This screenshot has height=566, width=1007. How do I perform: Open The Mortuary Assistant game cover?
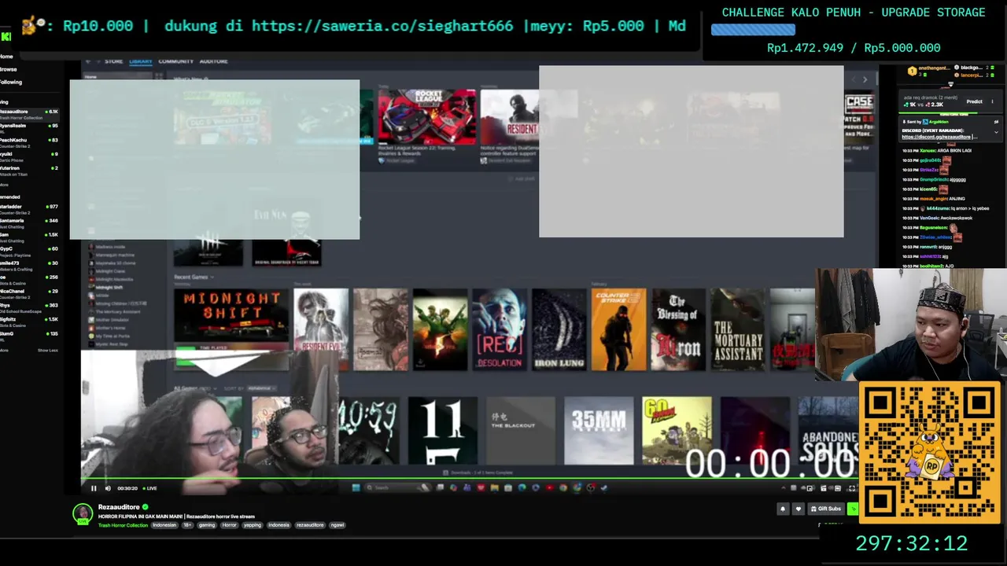(x=738, y=329)
